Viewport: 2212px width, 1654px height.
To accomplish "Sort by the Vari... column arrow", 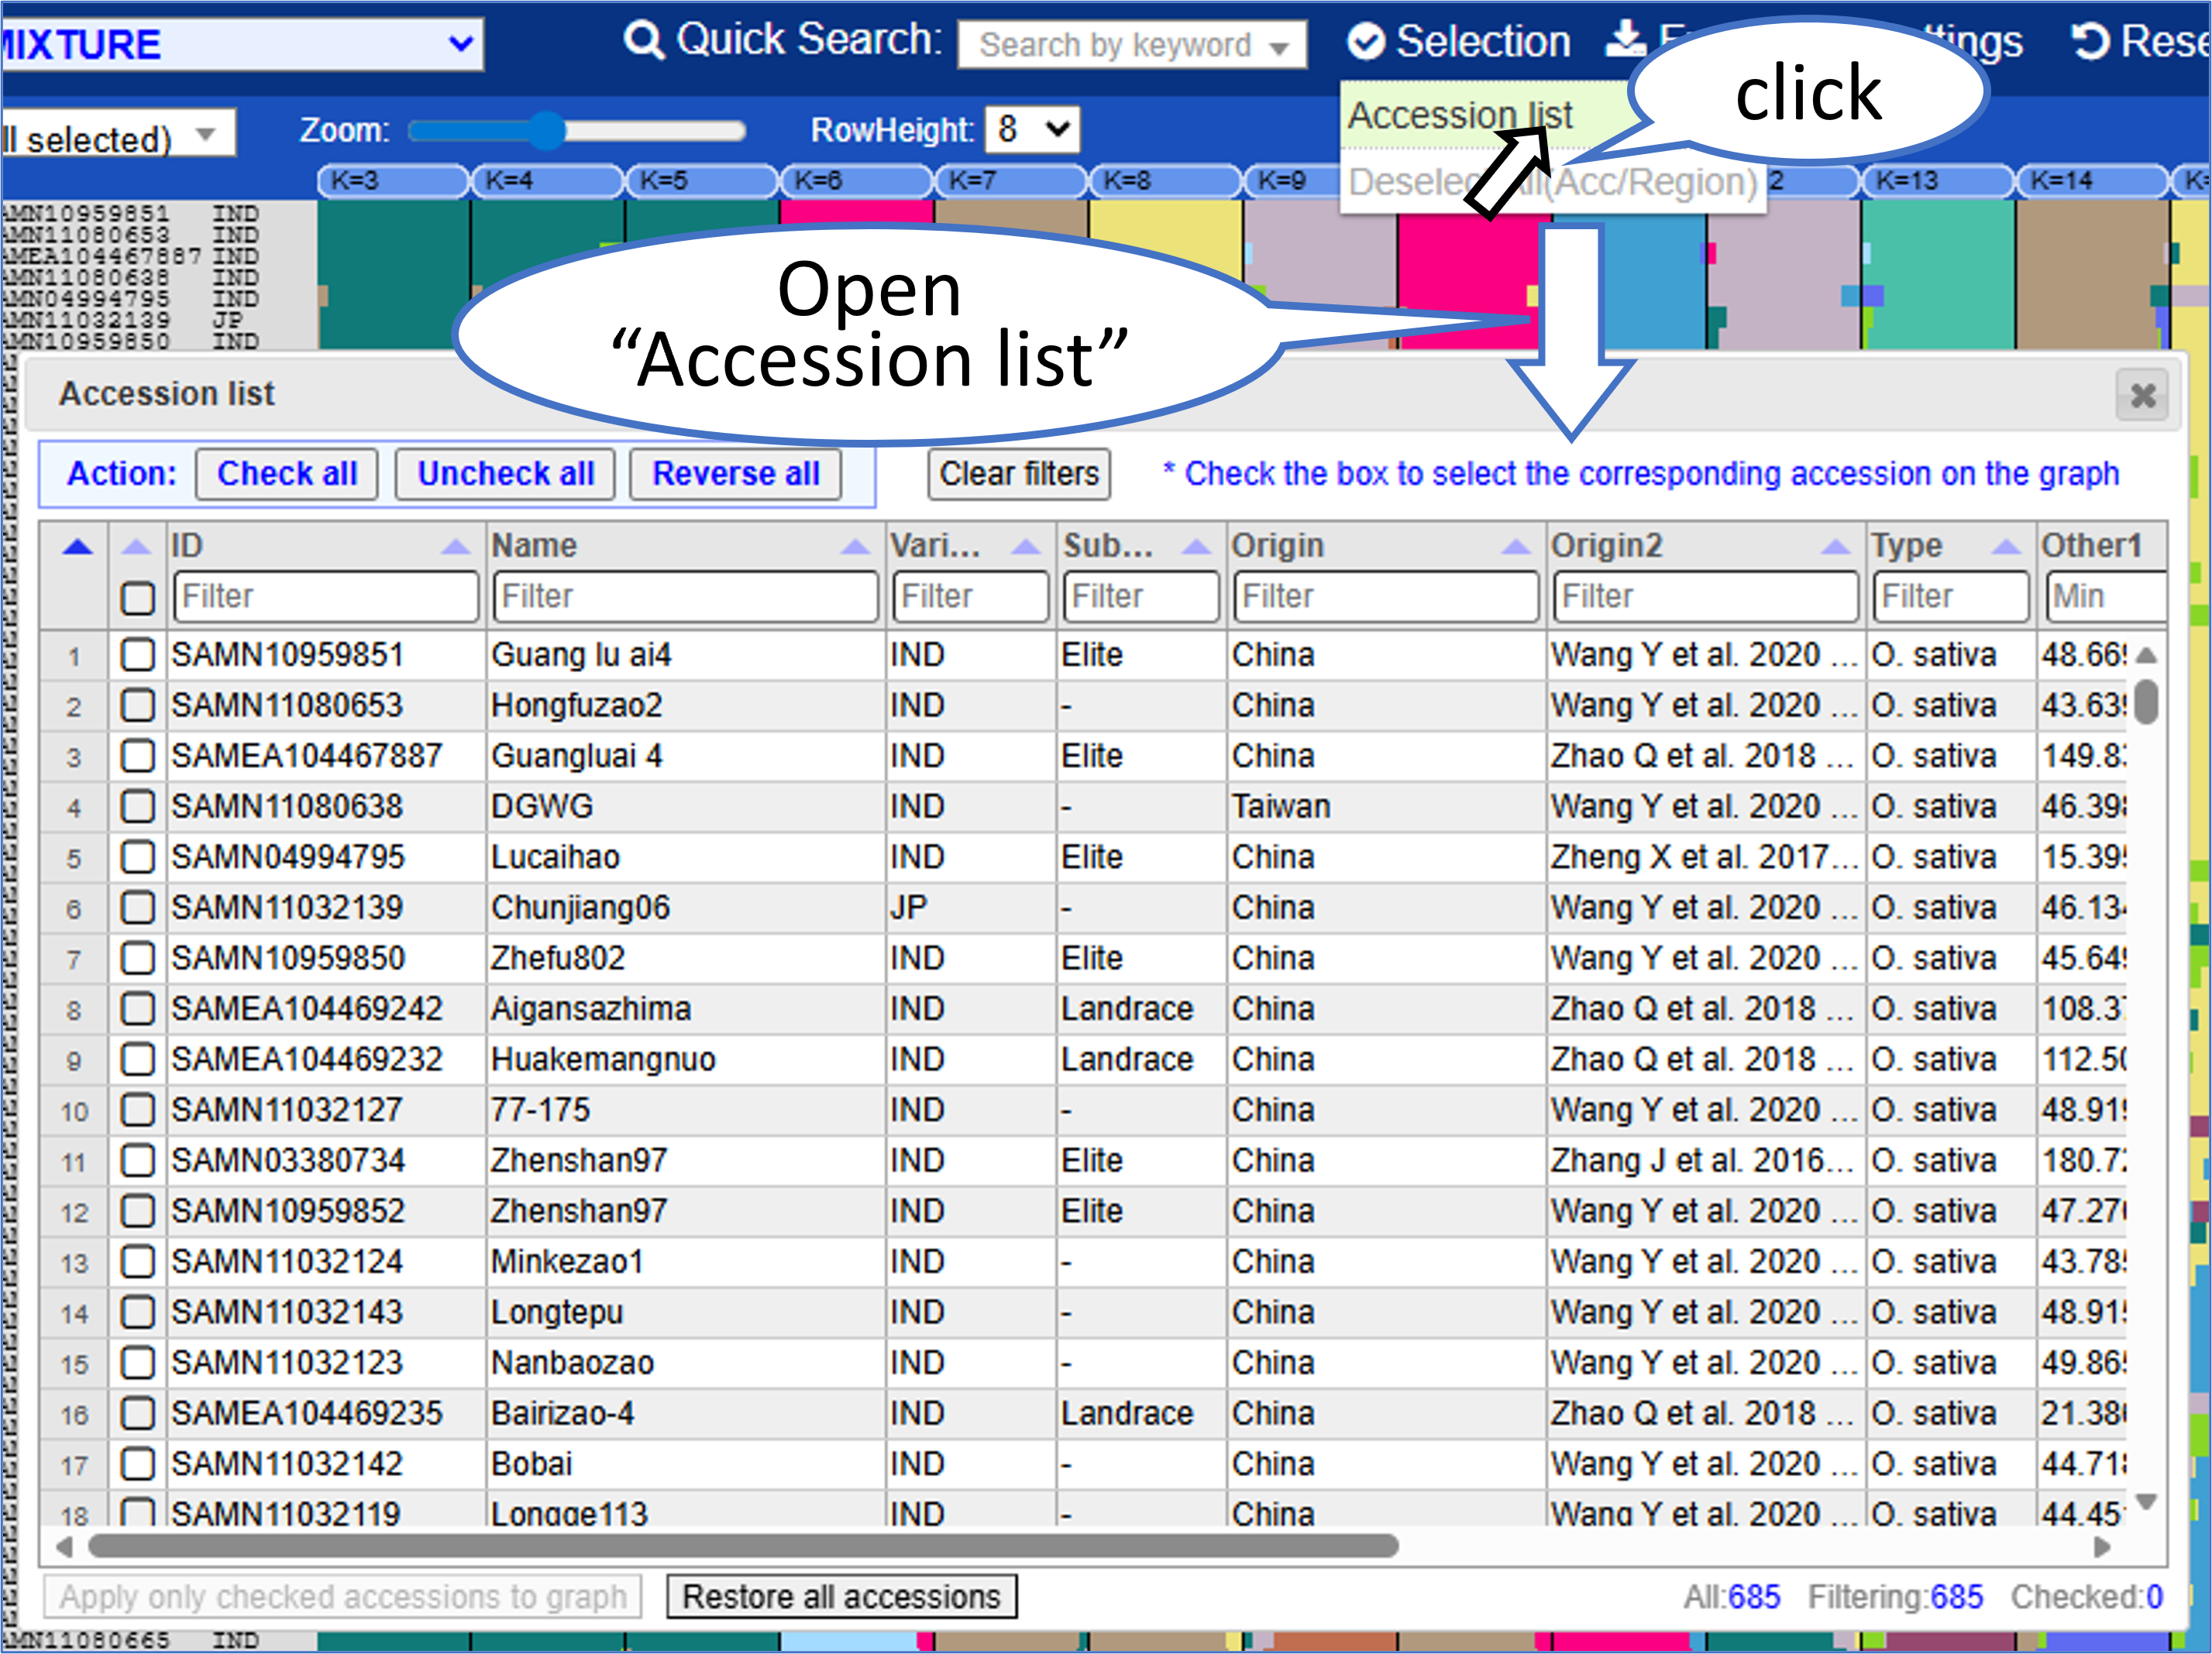I will [1026, 546].
